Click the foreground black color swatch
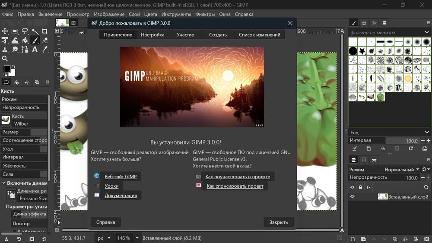Image resolution: width=432 pixels, height=243 pixels. 7,69
